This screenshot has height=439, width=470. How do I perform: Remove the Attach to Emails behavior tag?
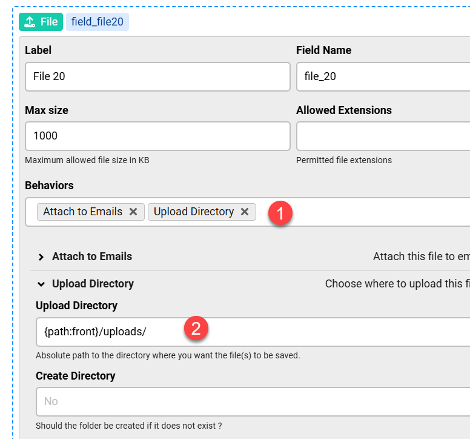tap(133, 212)
